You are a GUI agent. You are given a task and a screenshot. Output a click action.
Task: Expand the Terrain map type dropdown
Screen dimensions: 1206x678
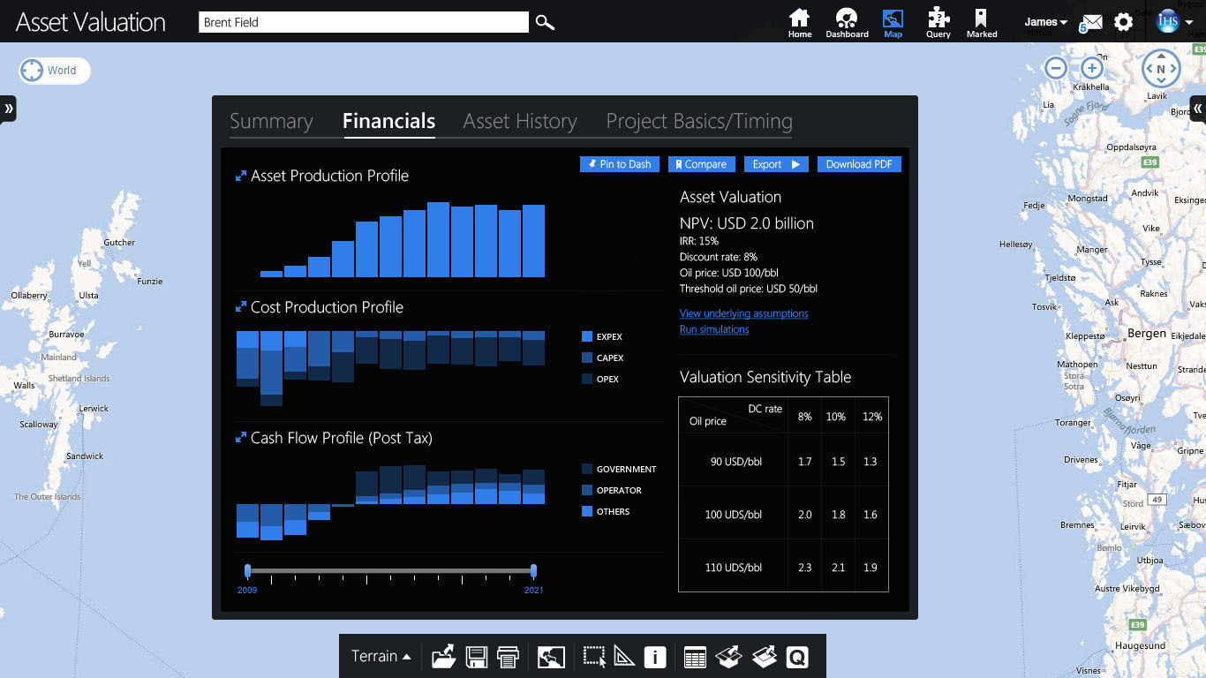381,656
